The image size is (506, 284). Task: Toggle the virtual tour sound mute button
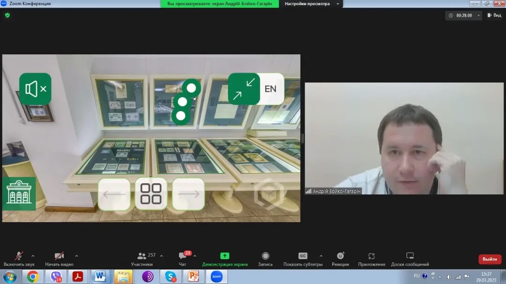(x=35, y=89)
